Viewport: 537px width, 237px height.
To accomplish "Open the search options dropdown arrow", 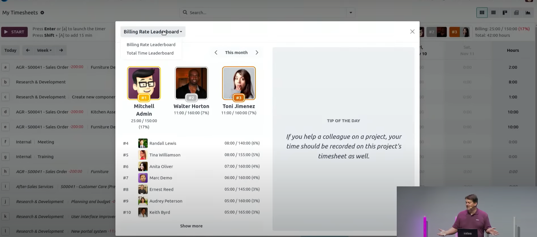I will coord(351,13).
